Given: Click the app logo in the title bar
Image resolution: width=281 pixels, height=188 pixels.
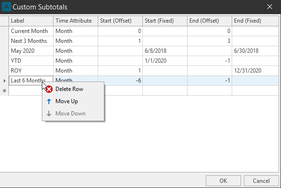Looking at the screenshot, I should point(7,7).
